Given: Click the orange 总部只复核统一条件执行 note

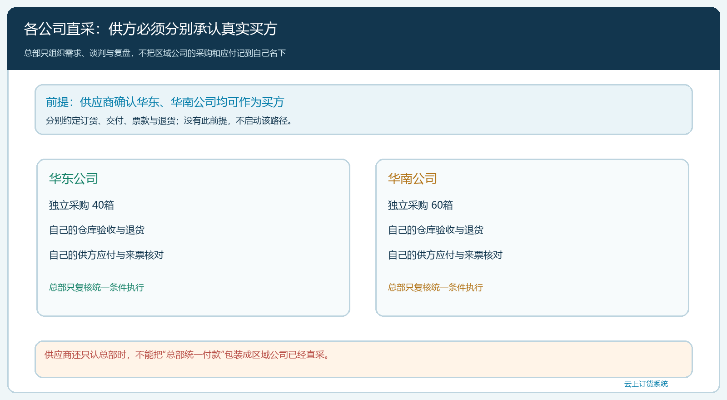Looking at the screenshot, I should point(435,287).
